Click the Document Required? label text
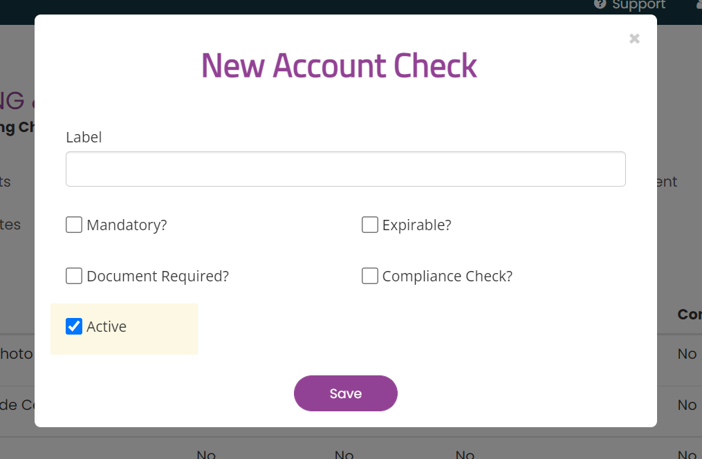This screenshot has width=702, height=459. pyautogui.click(x=158, y=277)
